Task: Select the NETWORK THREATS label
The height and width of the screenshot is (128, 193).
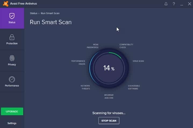Action: (x=85, y=87)
